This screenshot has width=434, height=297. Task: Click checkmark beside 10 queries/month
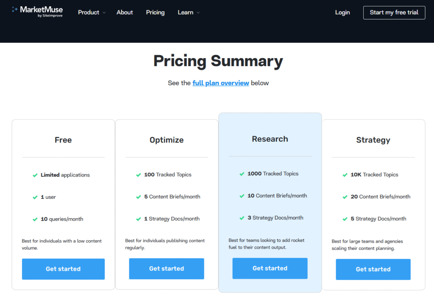35,219
